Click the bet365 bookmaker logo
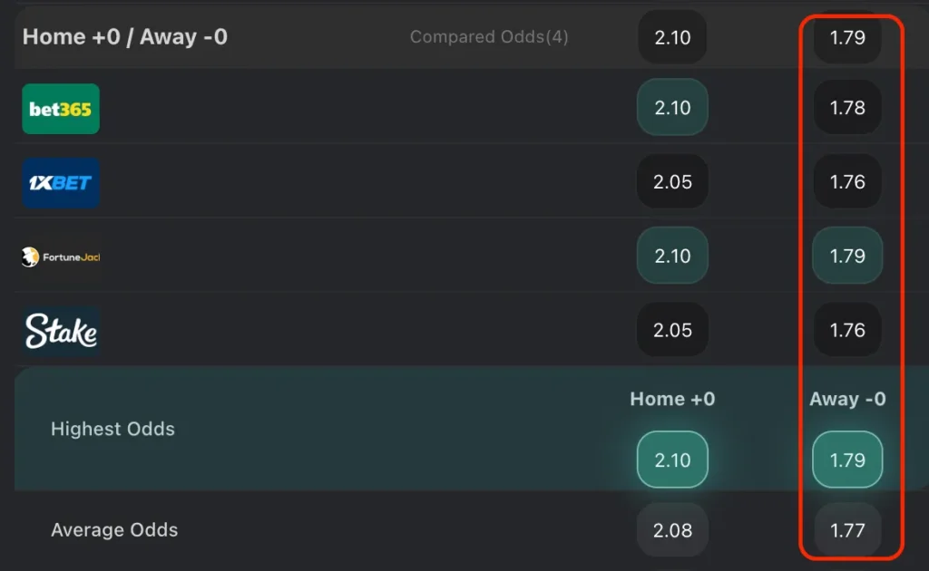Image resolution: width=929 pixels, height=571 pixels. coord(61,109)
